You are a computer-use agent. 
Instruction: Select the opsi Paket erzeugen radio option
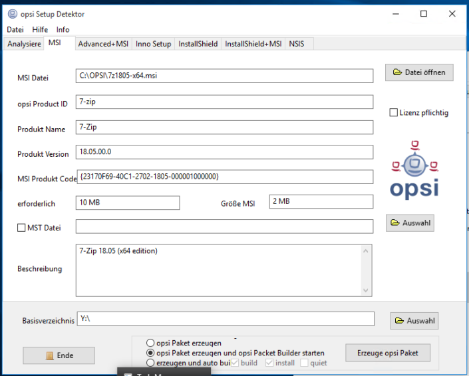pos(150,343)
